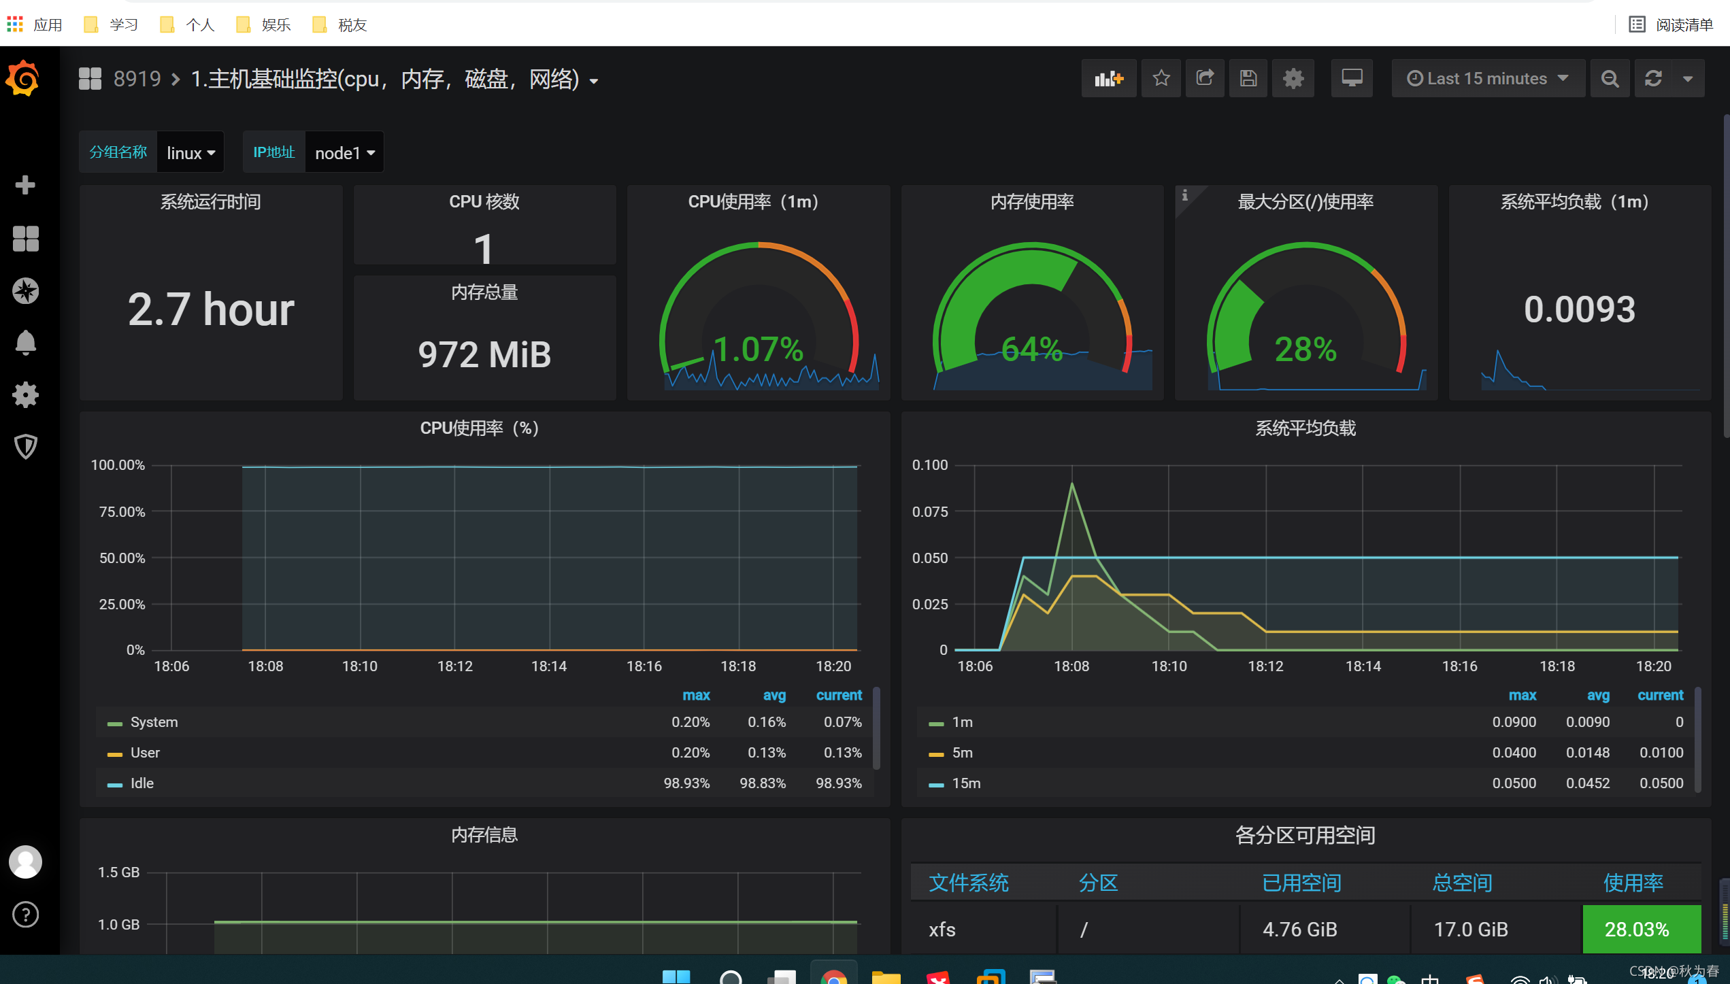
Task: Open the 学习 bookmarks folder
Action: point(112,25)
